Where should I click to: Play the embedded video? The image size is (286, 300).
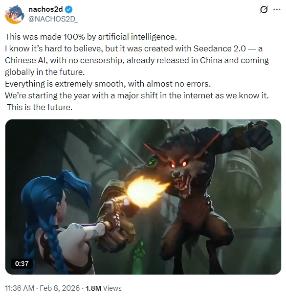tap(143, 197)
